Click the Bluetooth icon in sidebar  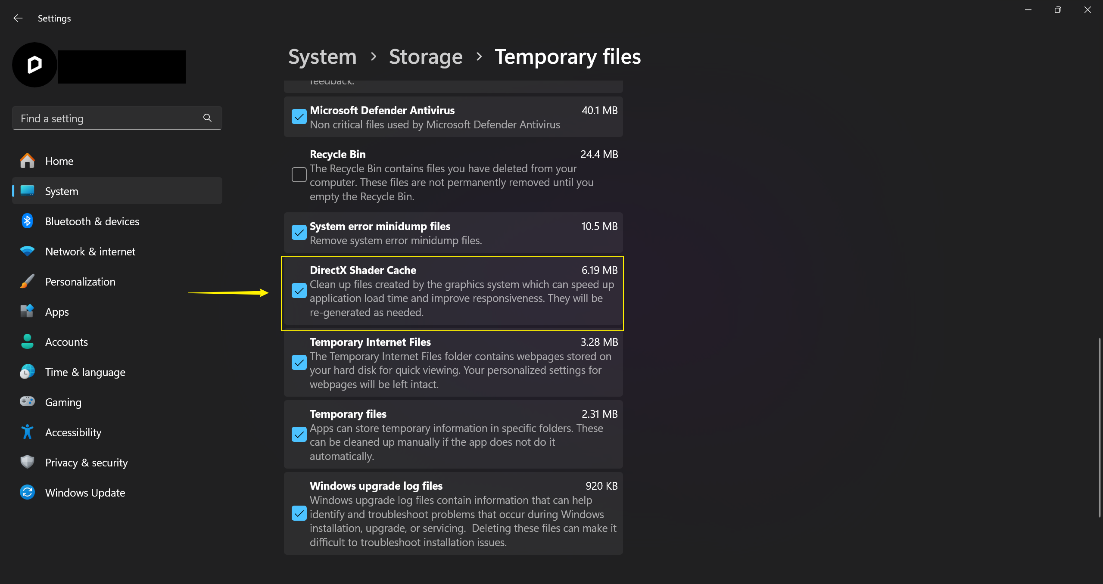(27, 221)
